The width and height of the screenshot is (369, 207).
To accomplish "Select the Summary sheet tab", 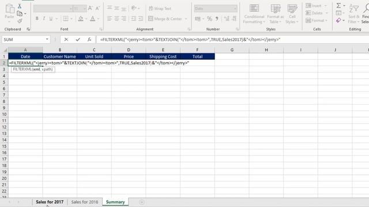I will pyautogui.click(x=115, y=202).
